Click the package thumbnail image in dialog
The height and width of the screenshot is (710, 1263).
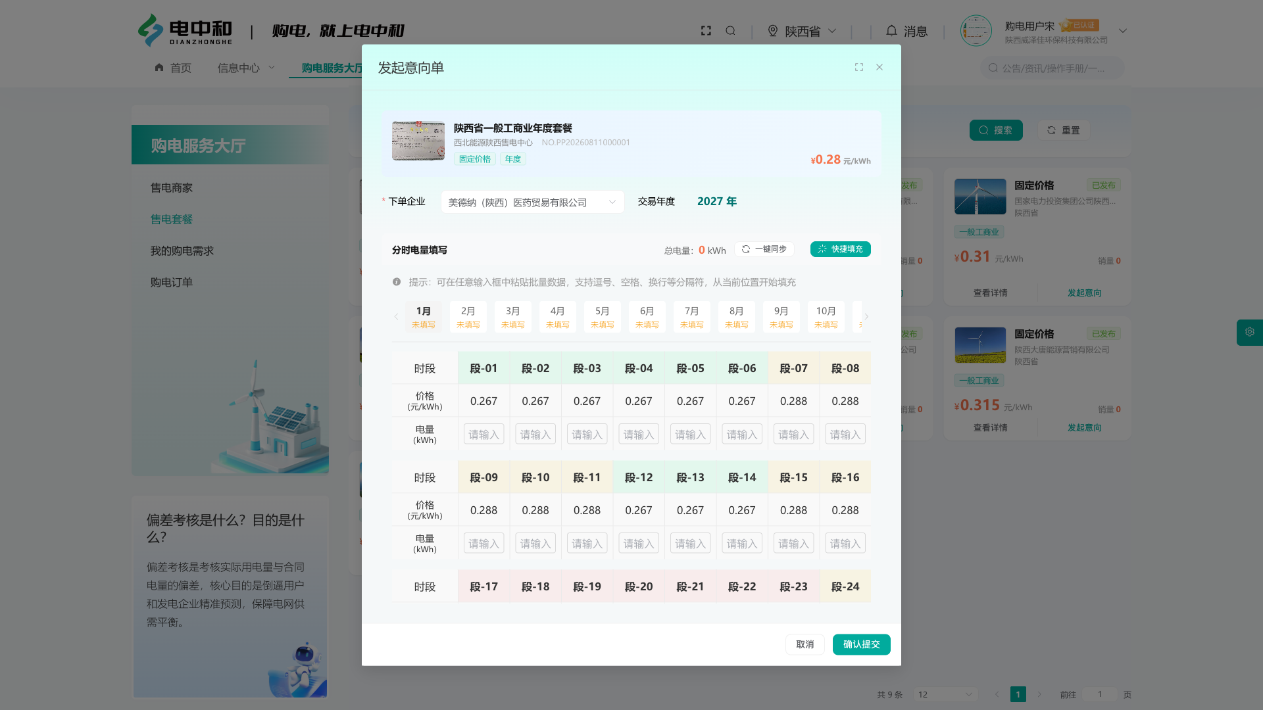pos(418,141)
